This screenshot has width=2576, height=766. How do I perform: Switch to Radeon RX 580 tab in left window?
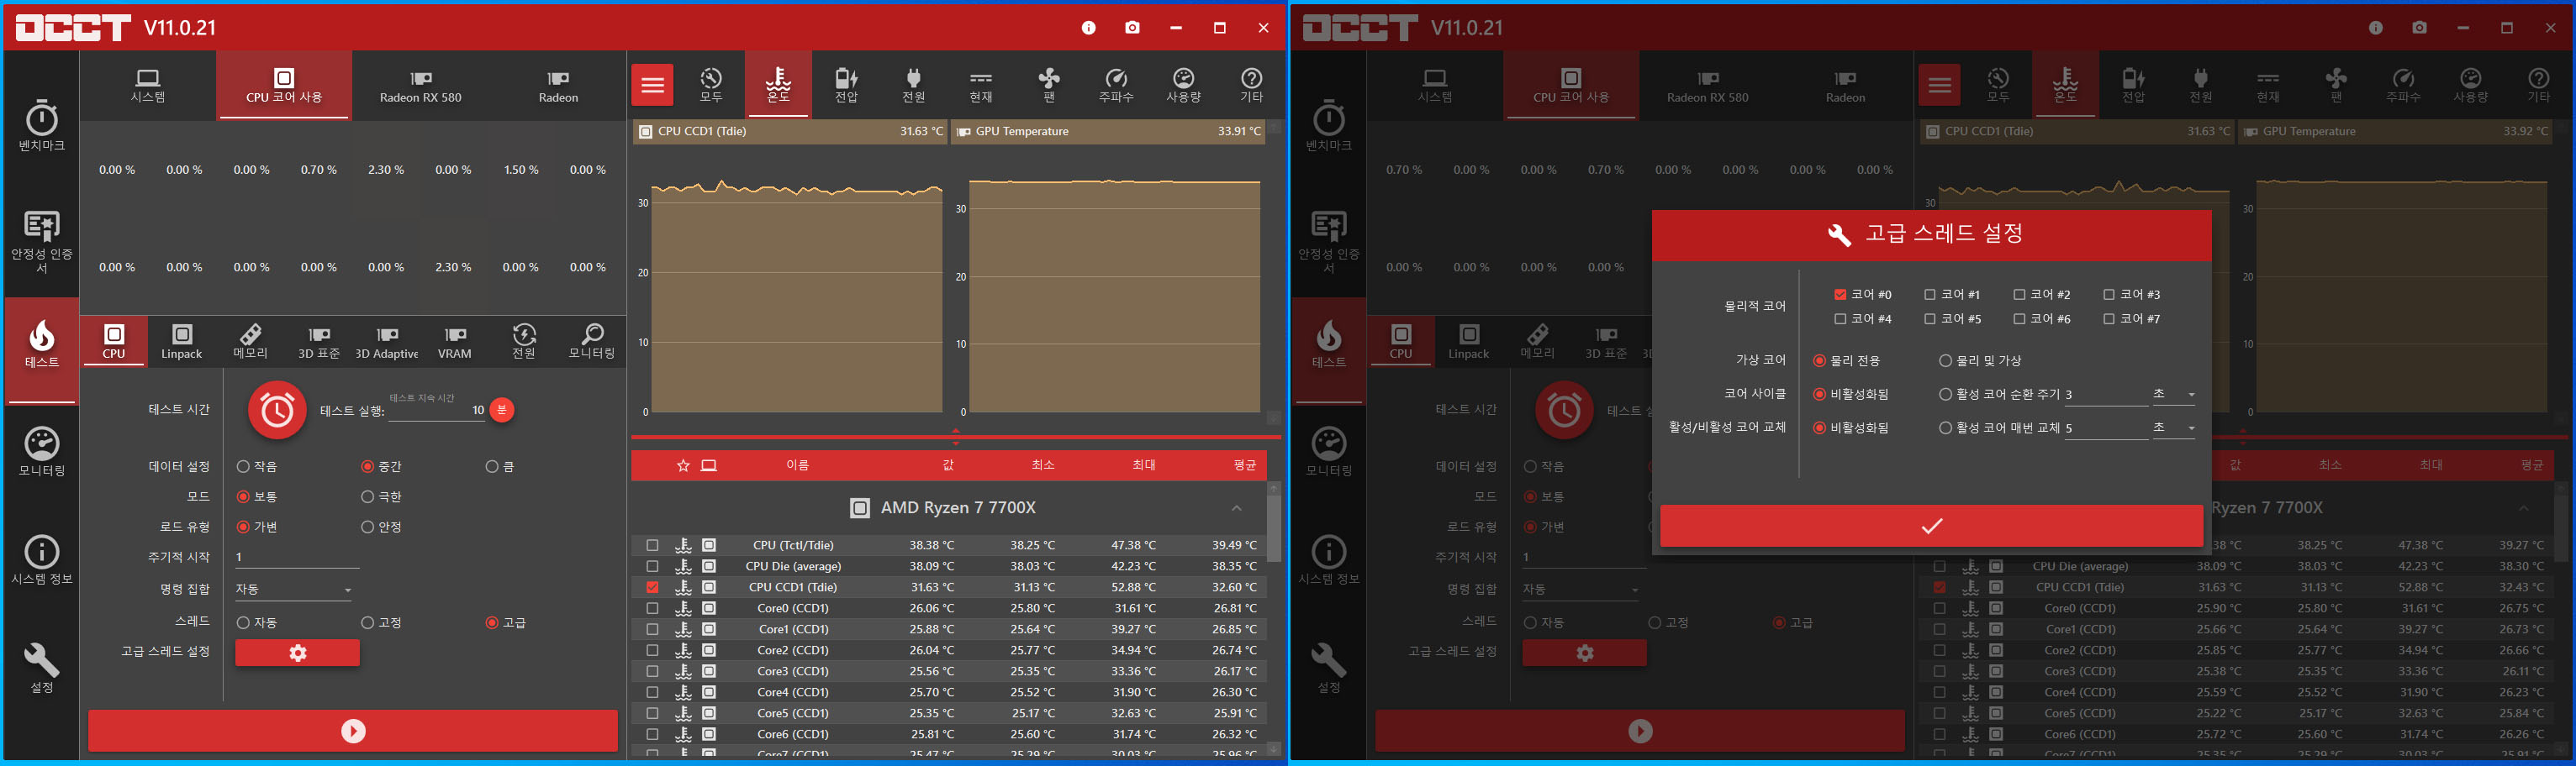pos(421,86)
